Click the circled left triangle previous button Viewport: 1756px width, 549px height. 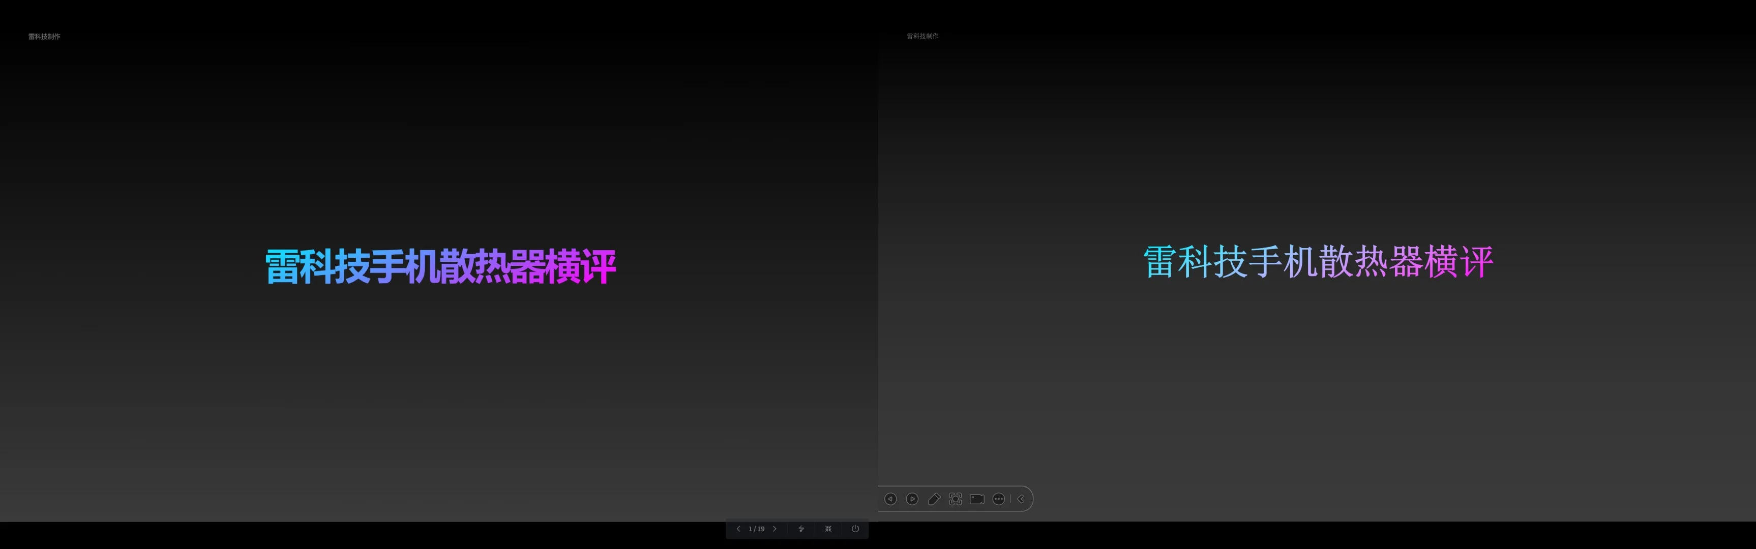(x=890, y=499)
